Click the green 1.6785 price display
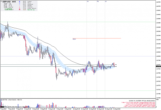The height and width of the screenshot is (110, 161). [8, 9]
